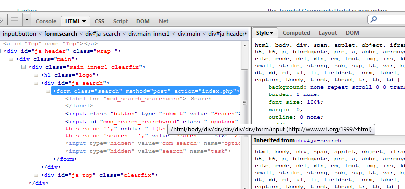Select the input id="mod_search_searchword" line

(153, 122)
